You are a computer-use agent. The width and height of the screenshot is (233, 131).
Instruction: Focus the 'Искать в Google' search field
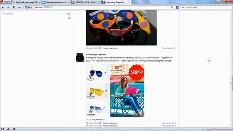coord(206,7)
